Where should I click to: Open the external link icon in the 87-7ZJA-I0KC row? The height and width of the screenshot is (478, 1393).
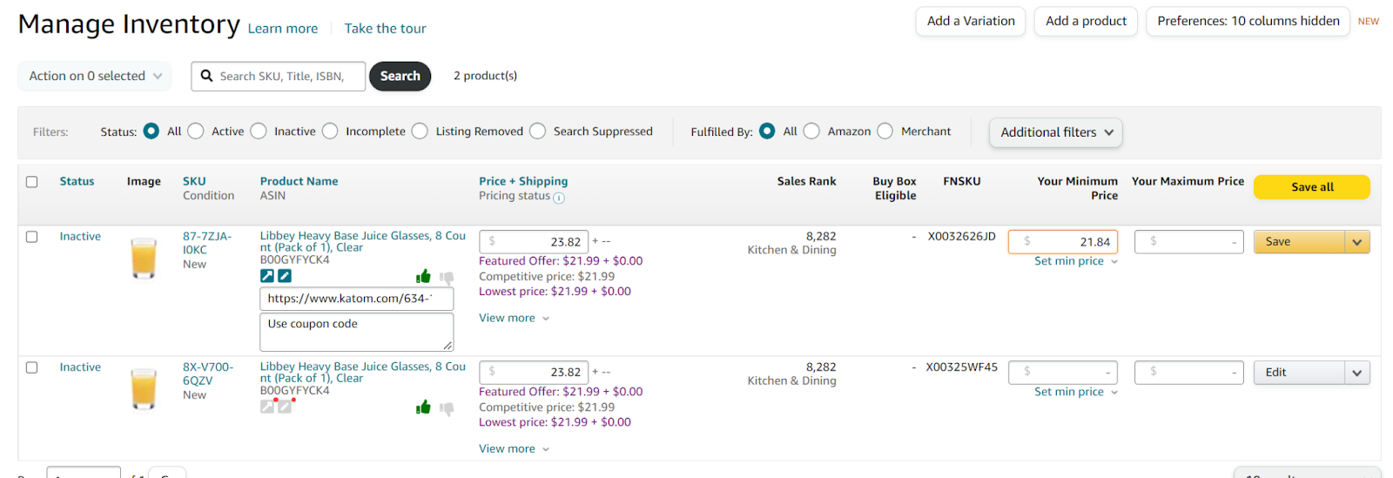tap(267, 276)
